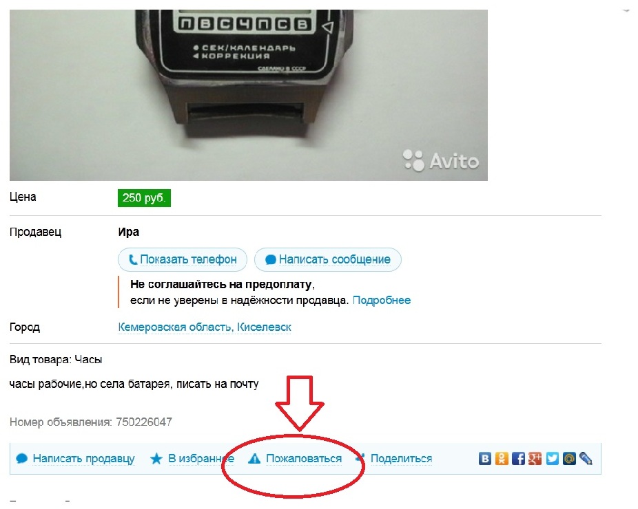Open Кемеровская область, Киселевск location link
The image size is (638, 509).
coord(205,327)
